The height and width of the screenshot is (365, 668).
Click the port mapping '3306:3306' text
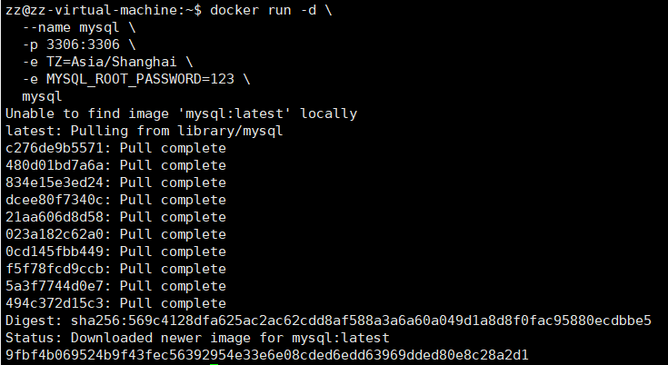(x=83, y=44)
